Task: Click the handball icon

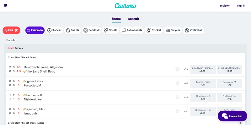Action: tap(86, 30)
